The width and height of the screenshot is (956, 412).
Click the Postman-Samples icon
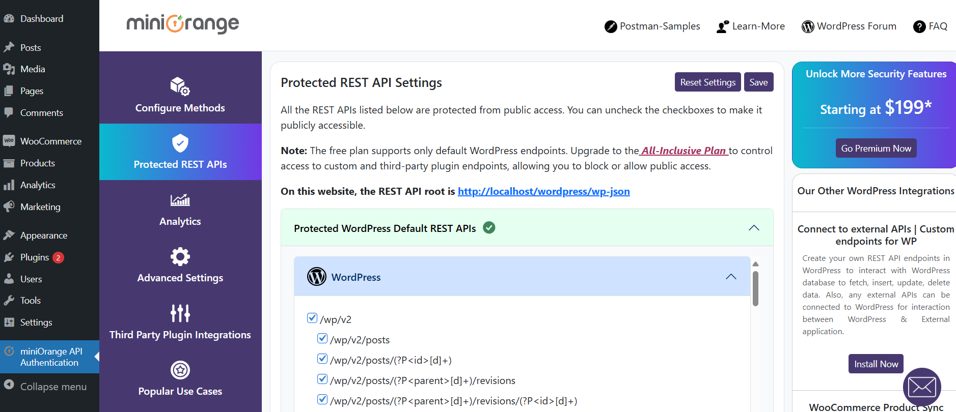point(611,26)
